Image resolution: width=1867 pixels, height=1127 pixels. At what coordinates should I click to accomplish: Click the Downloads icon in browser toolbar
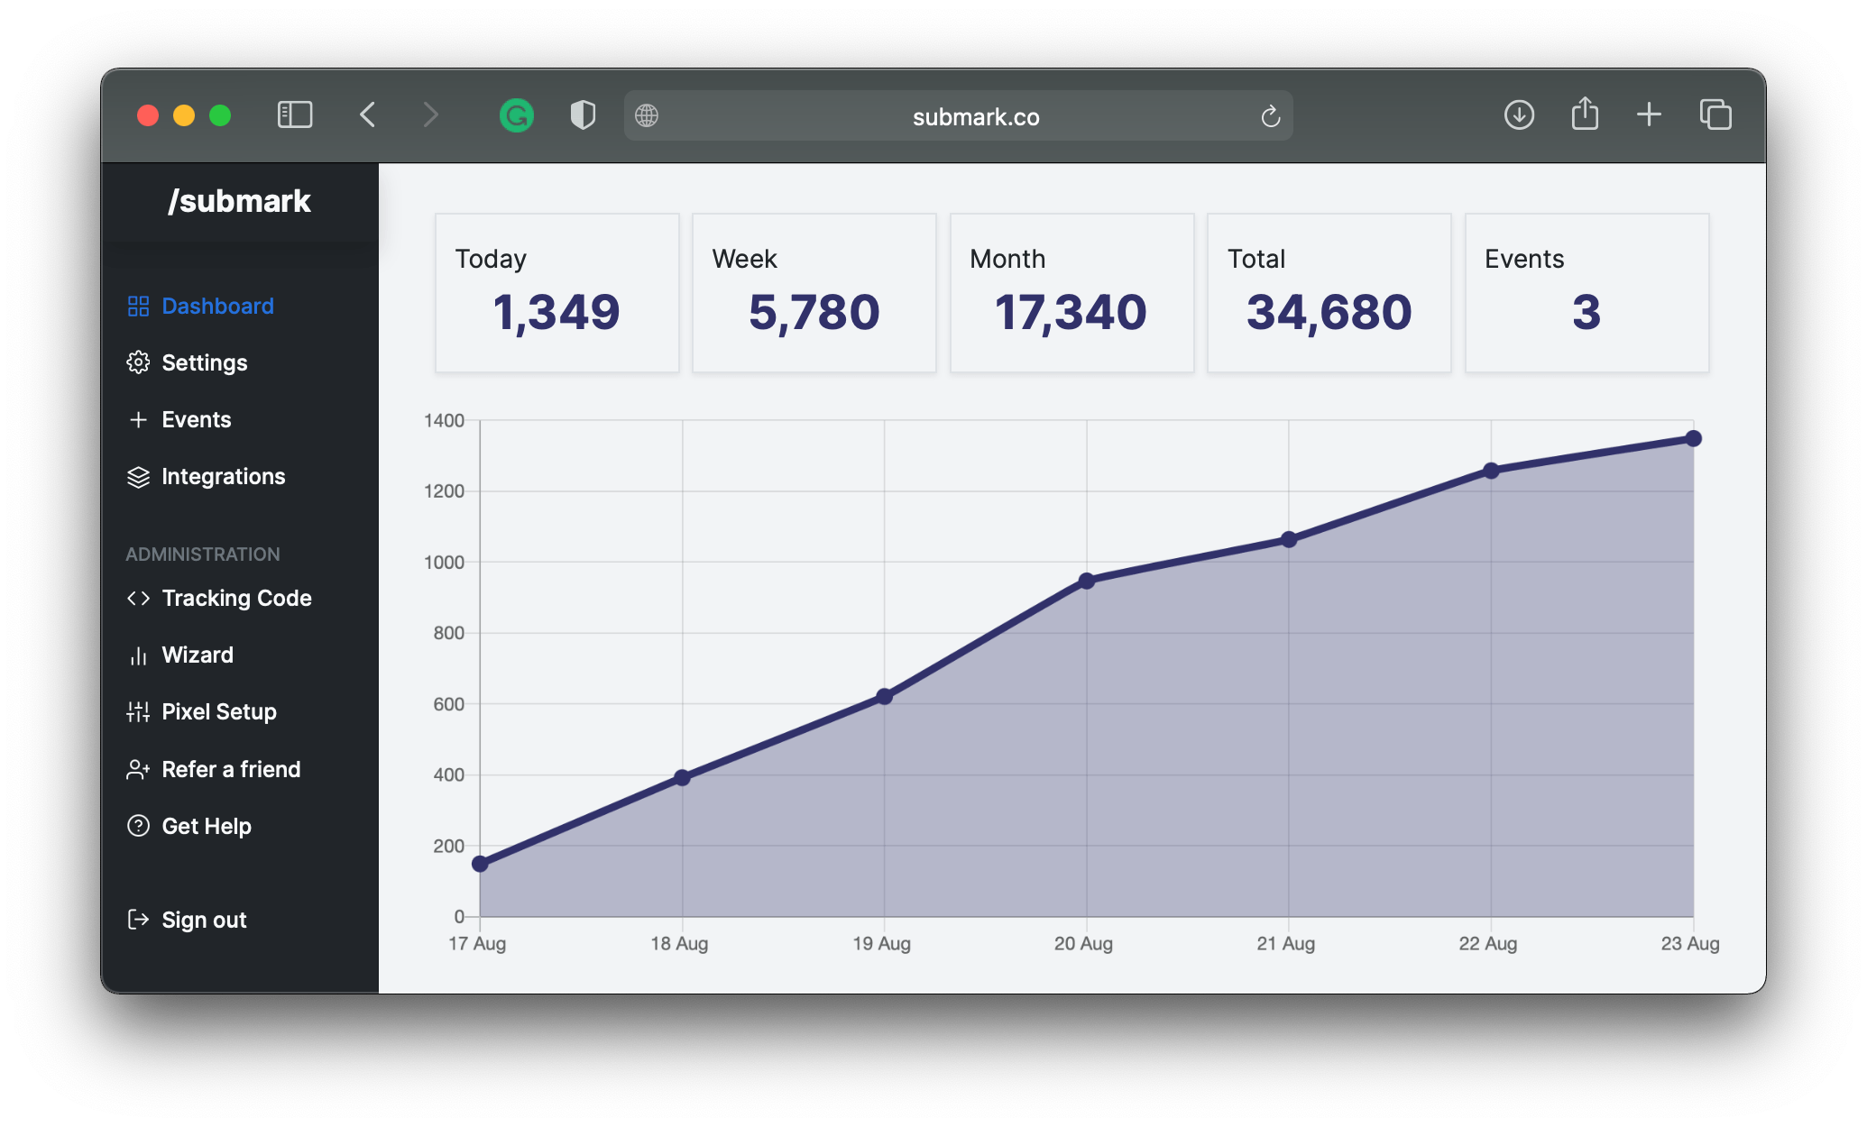[1519, 115]
